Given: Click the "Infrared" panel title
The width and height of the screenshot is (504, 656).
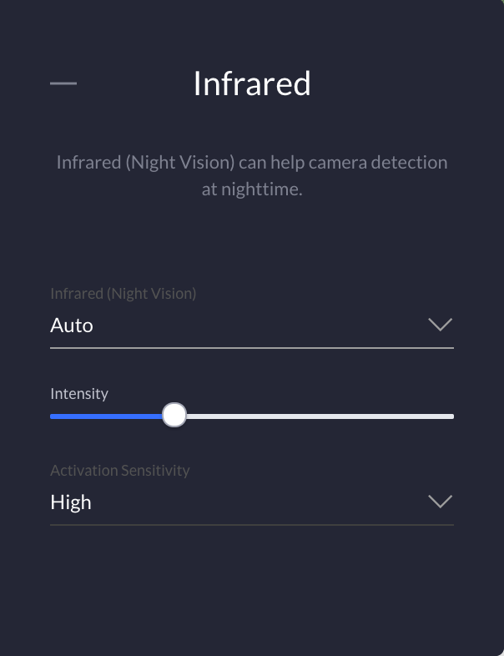Looking at the screenshot, I should (252, 83).
